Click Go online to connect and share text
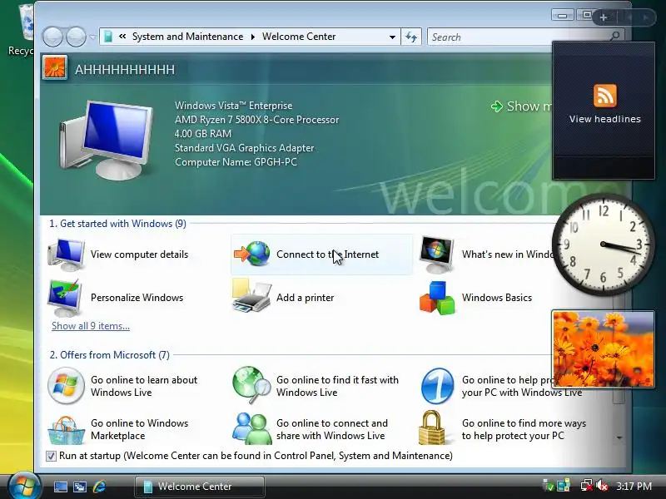The height and width of the screenshot is (499, 666). point(332,429)
